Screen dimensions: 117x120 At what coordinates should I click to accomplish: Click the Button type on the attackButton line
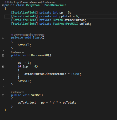pos(58,20)
